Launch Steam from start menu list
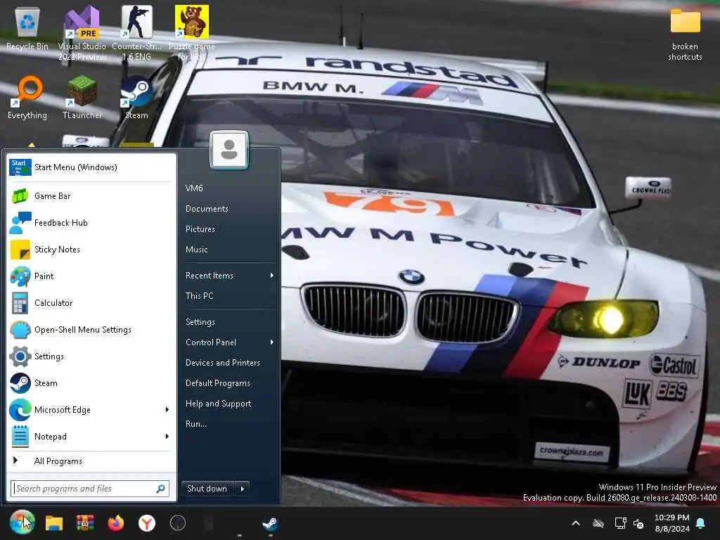 (91, 382)
